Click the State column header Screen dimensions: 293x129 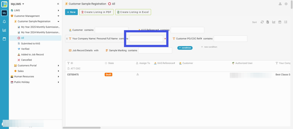[110, 63]
